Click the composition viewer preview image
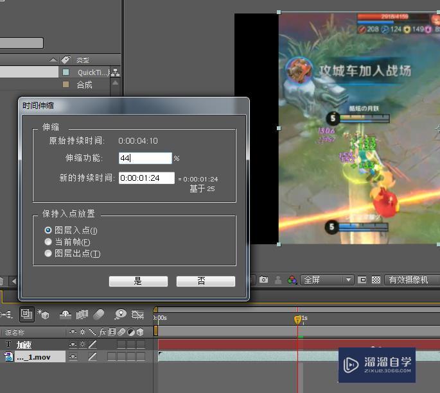Screen dimensions: 440x393 pyautogui.click(x=359, y=128)
